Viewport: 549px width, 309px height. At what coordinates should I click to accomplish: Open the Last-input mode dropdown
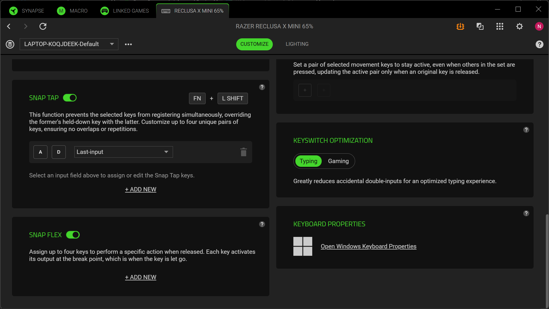pyautogui.click(x=124, y=152)
